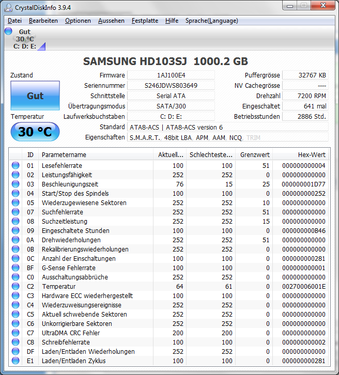Click the status orb for Eingeschaltete Stunden

pos(16,230)
